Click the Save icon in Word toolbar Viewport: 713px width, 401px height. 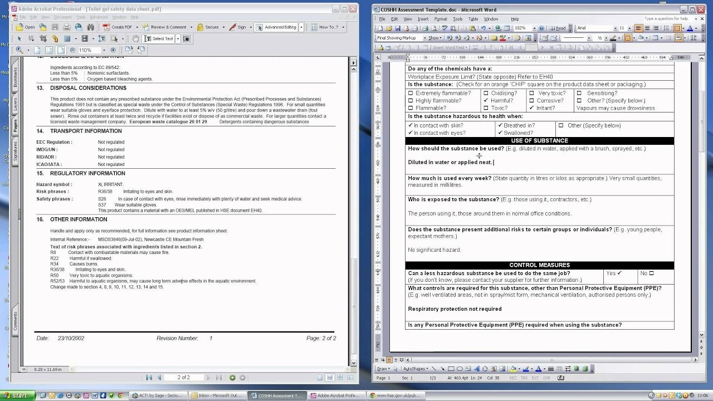point(398,28)
